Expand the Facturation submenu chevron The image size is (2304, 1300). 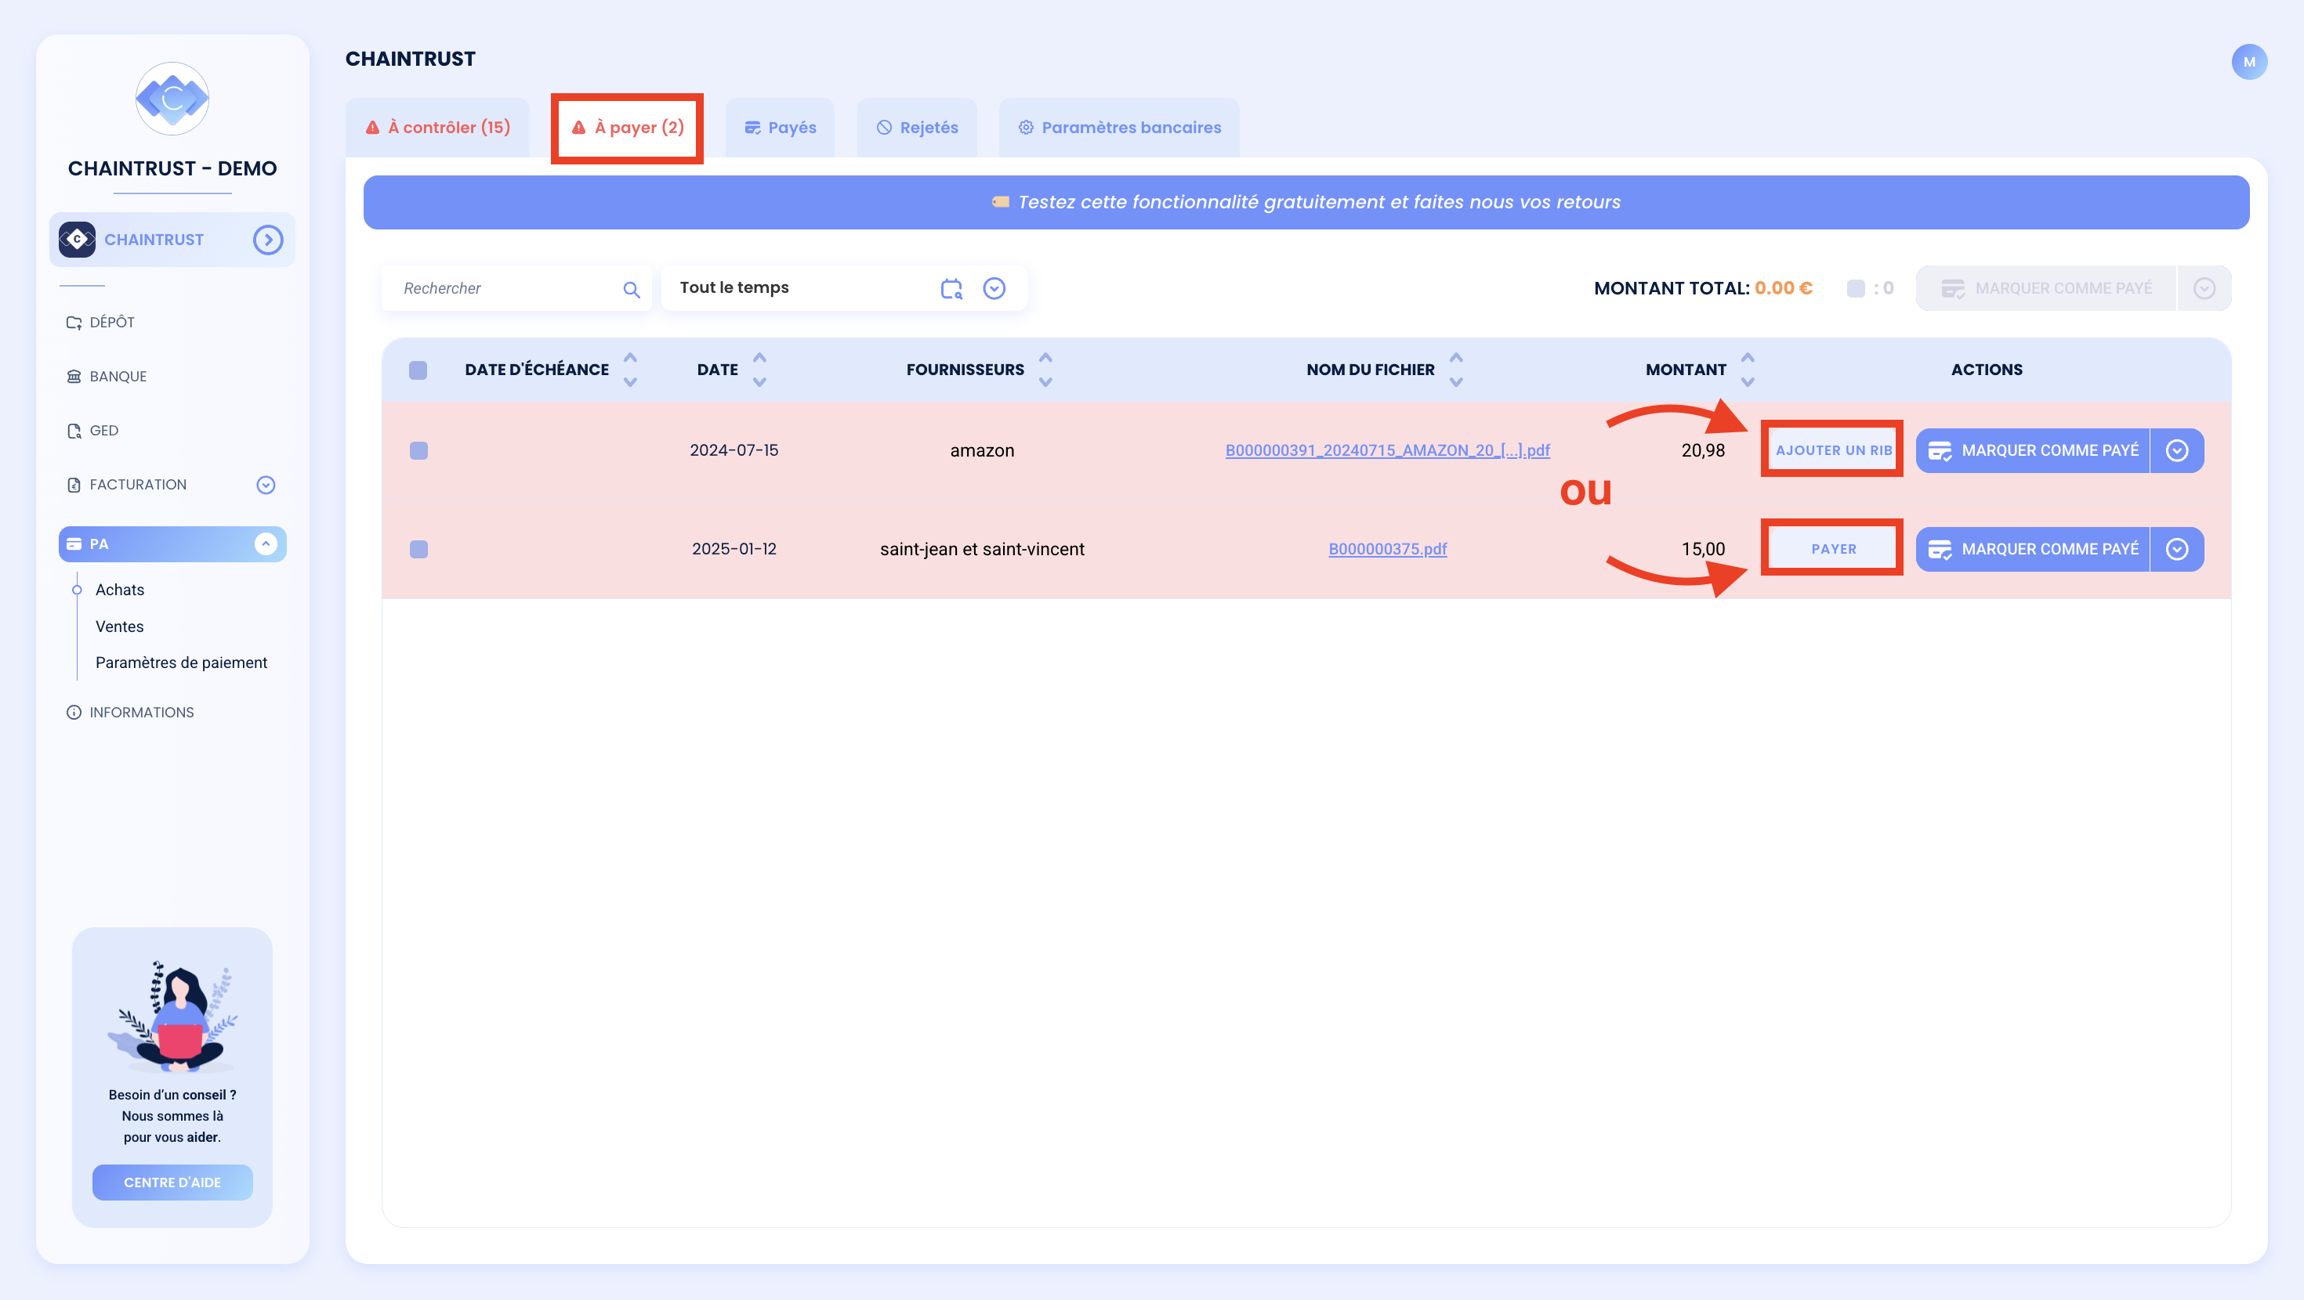pyautogui.click(x=266, y=485)
